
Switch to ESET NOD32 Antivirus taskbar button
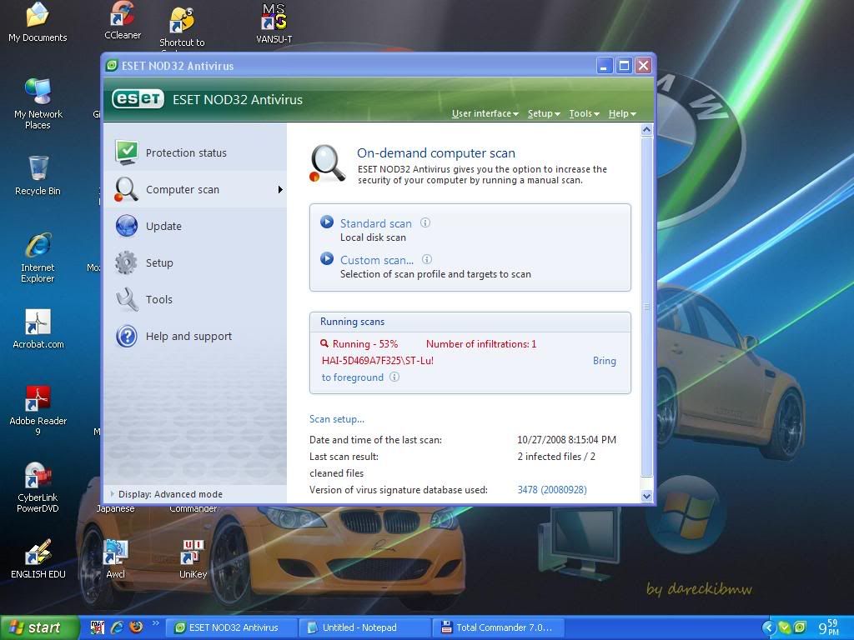click(232, 627)
